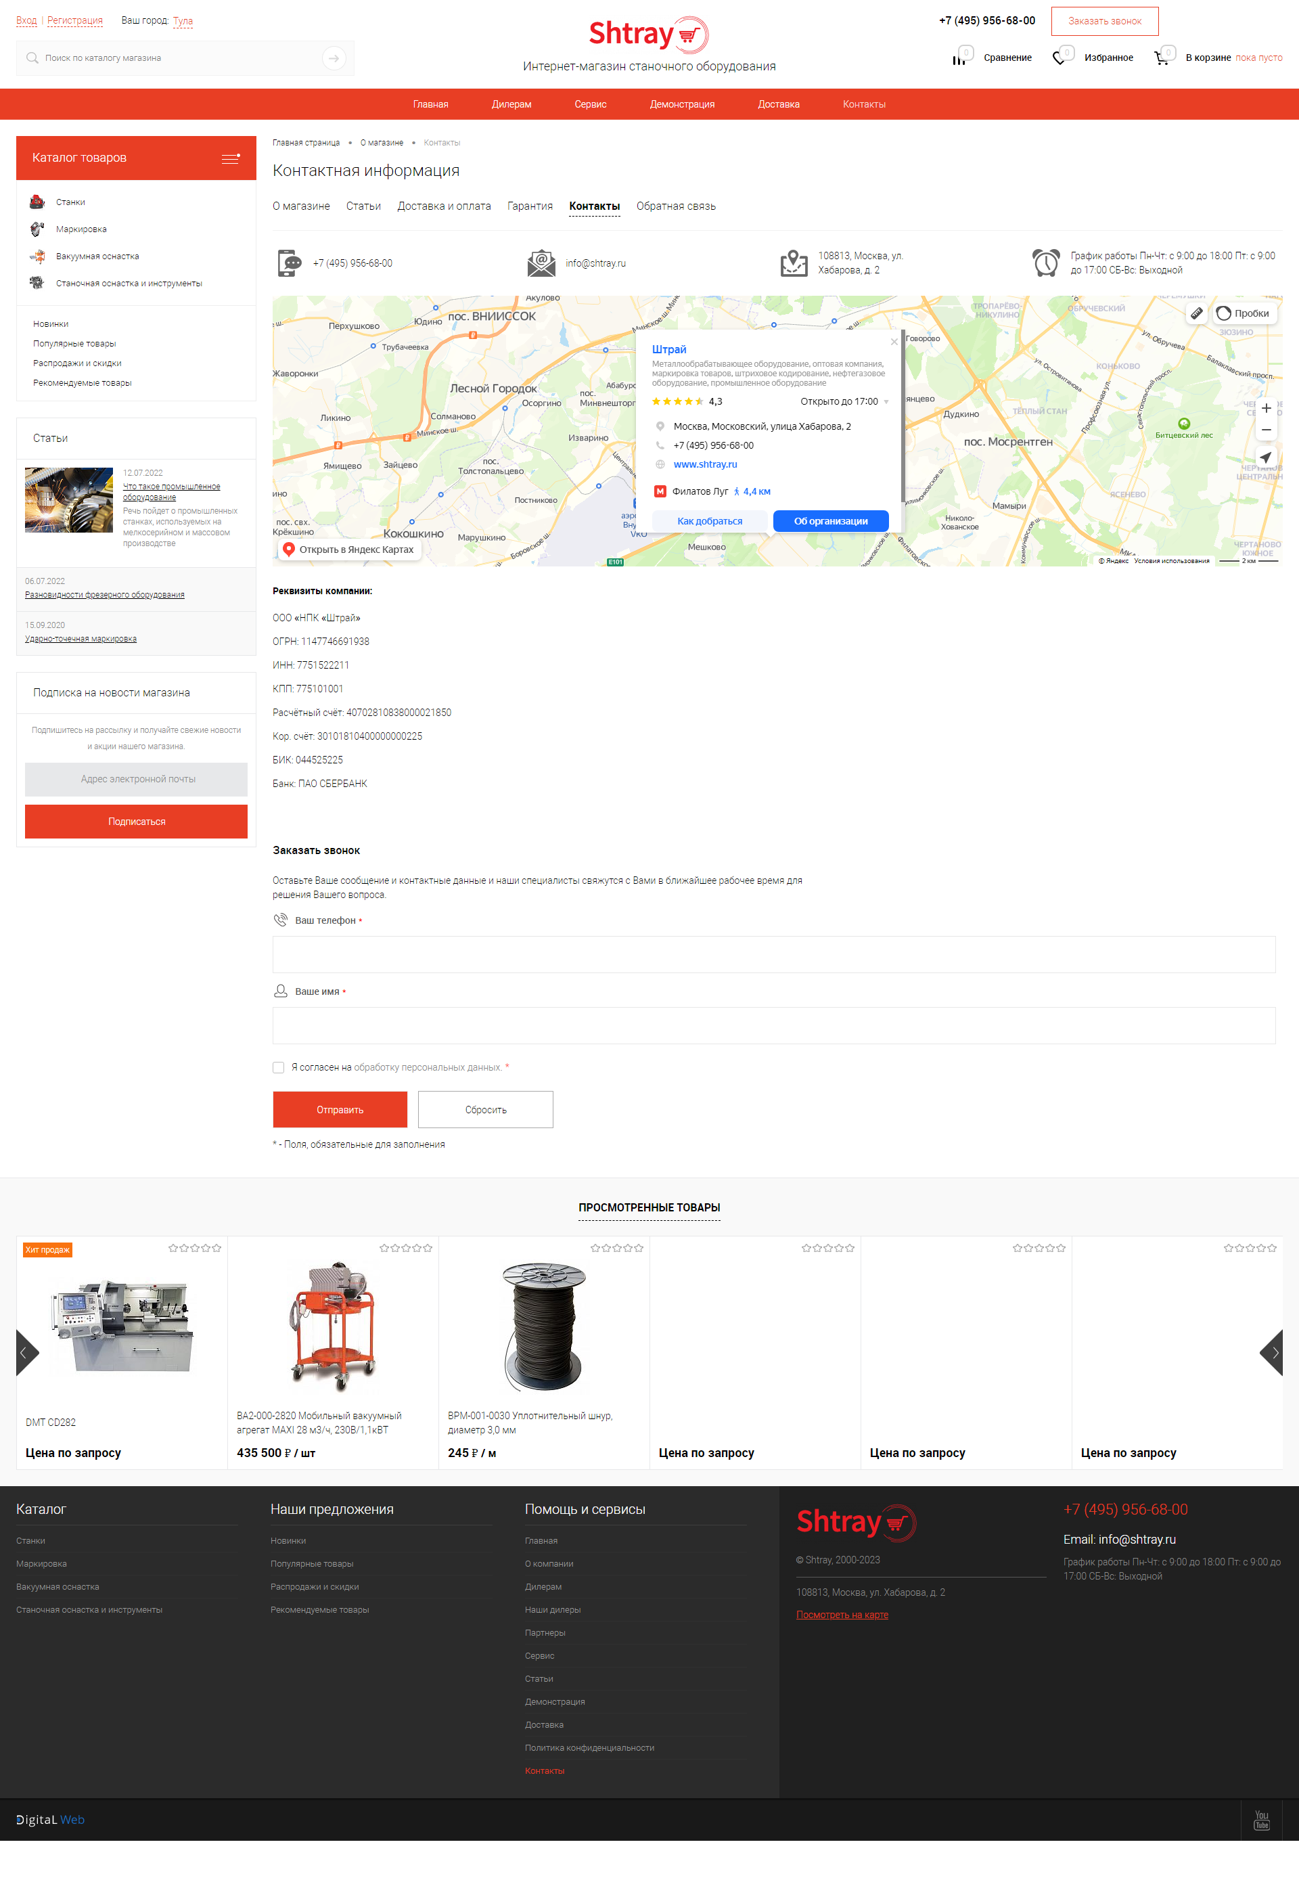Screen dimensions: 1299x1878
Task: Click the phone chat icon near +7 (495) 956-68-00
Action: click(289, 263)
